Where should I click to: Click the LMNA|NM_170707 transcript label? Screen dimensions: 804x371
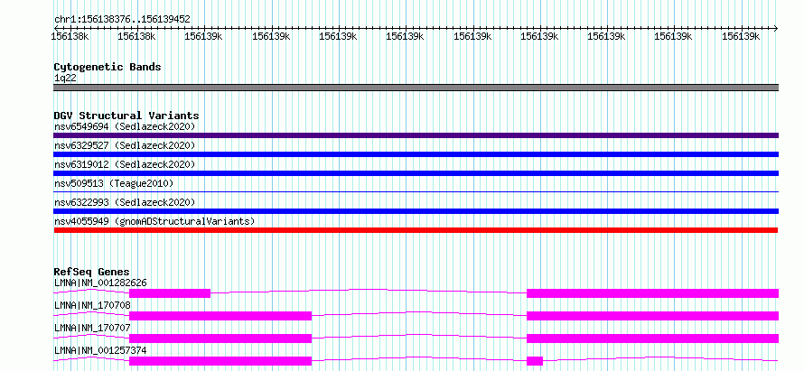(92, 328)
